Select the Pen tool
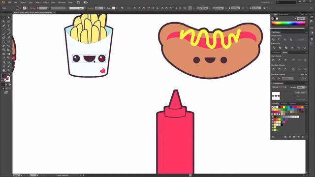 coord(3,26)
